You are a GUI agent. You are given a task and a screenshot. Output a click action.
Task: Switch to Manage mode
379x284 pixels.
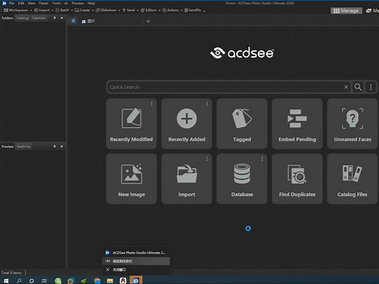click(346, 10)
